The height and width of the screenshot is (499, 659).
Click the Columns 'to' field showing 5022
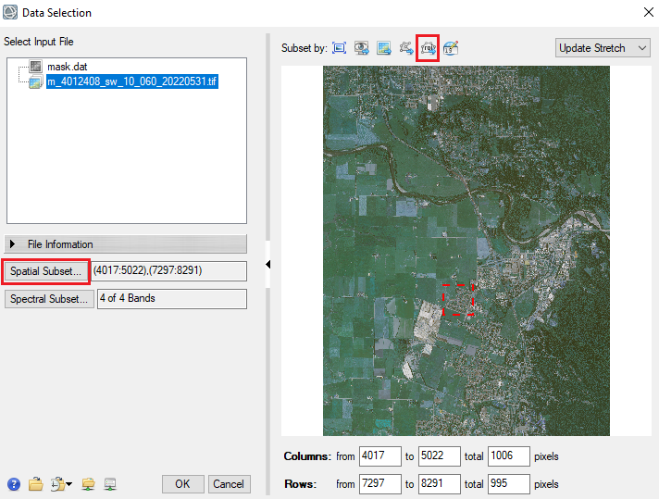[x=439, y=456]
